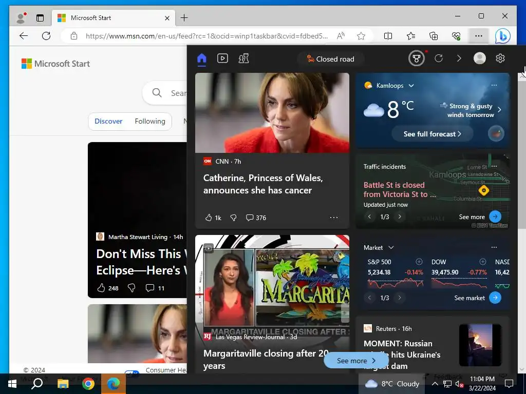This screenshot has width=526, height=394.
Task: Go back in Edge browser
Action: tap(24, 36)
